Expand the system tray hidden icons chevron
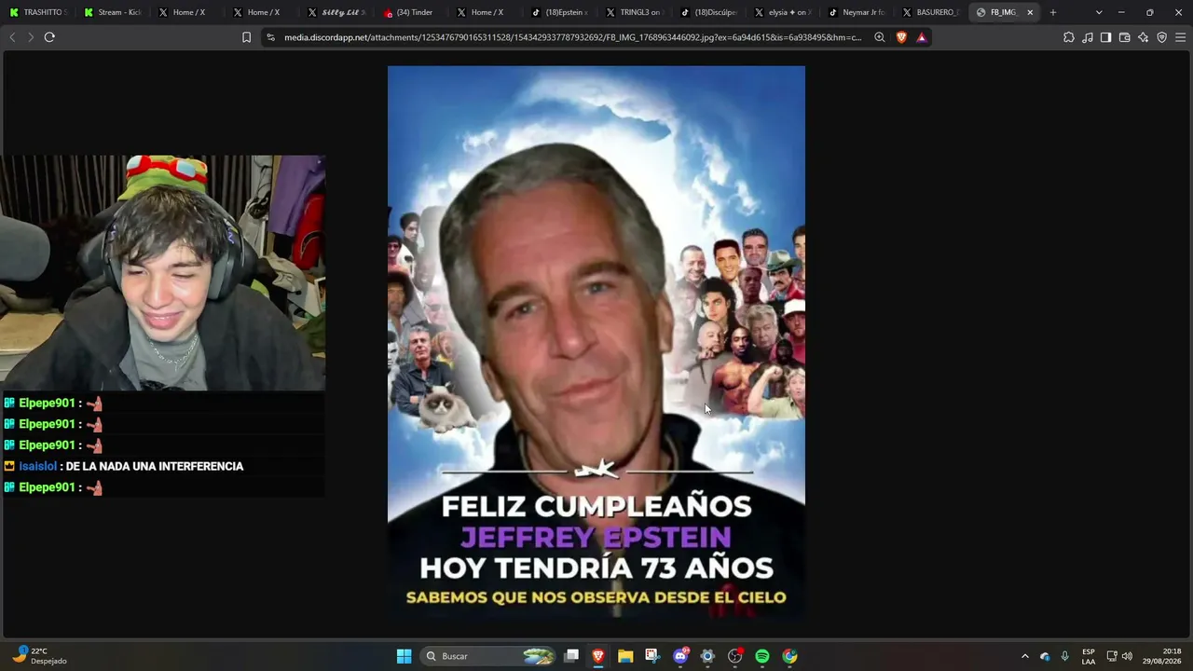This screenshot has height=671, width=1193. [1025, 656]
